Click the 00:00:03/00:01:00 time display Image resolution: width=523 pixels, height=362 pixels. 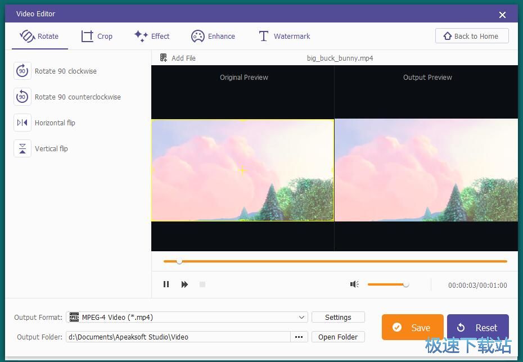click(477, 286)
